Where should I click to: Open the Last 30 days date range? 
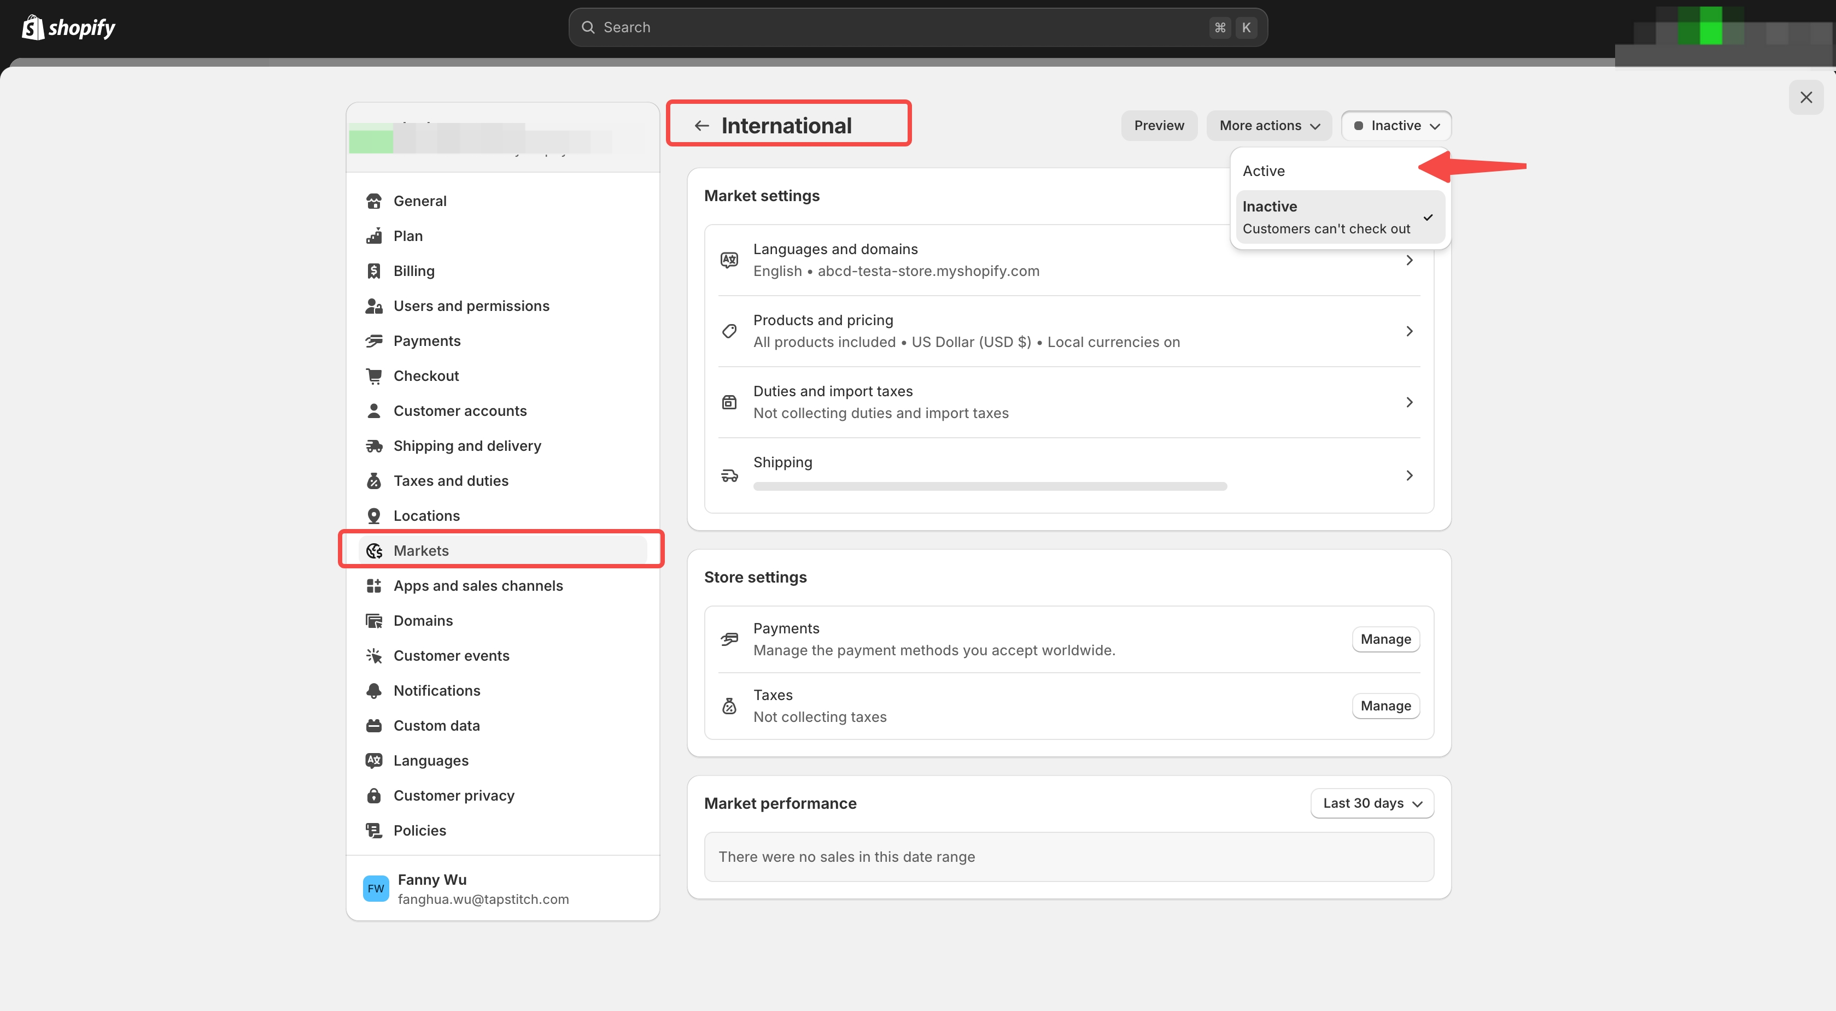[1371, 803]
